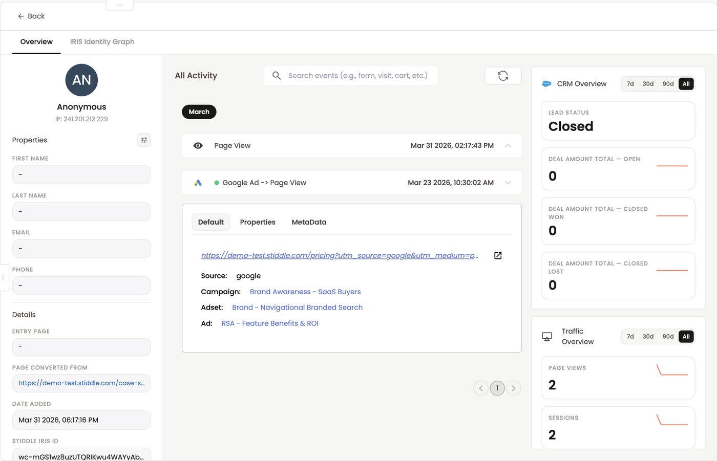Select activity page 1
717x461 pixels.
pos(497,388)
